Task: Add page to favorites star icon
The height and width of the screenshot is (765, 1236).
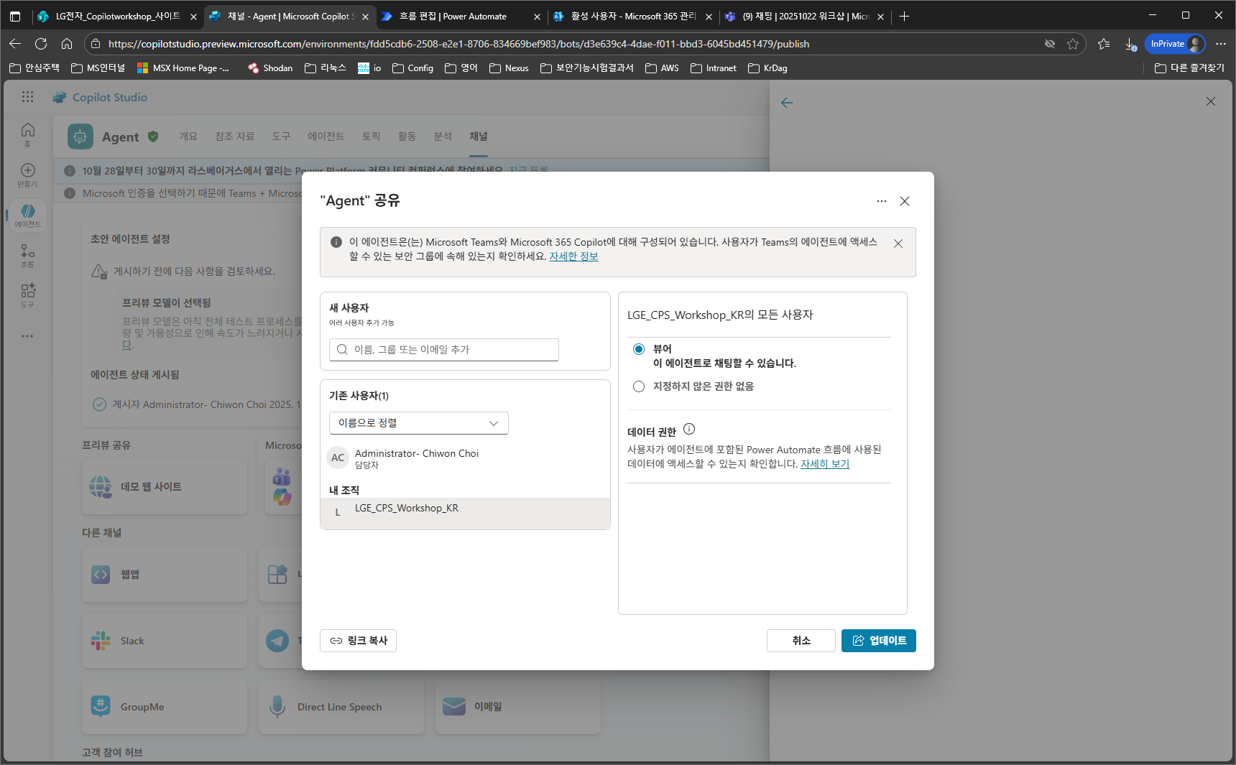Action: pos(1073,44)
